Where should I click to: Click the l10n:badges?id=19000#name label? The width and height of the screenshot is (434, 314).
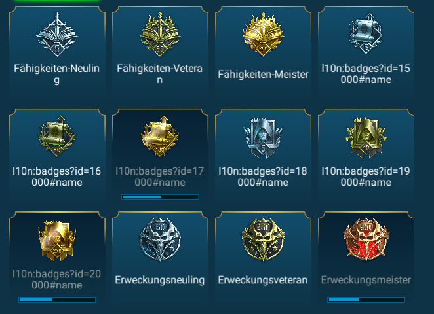366,177
